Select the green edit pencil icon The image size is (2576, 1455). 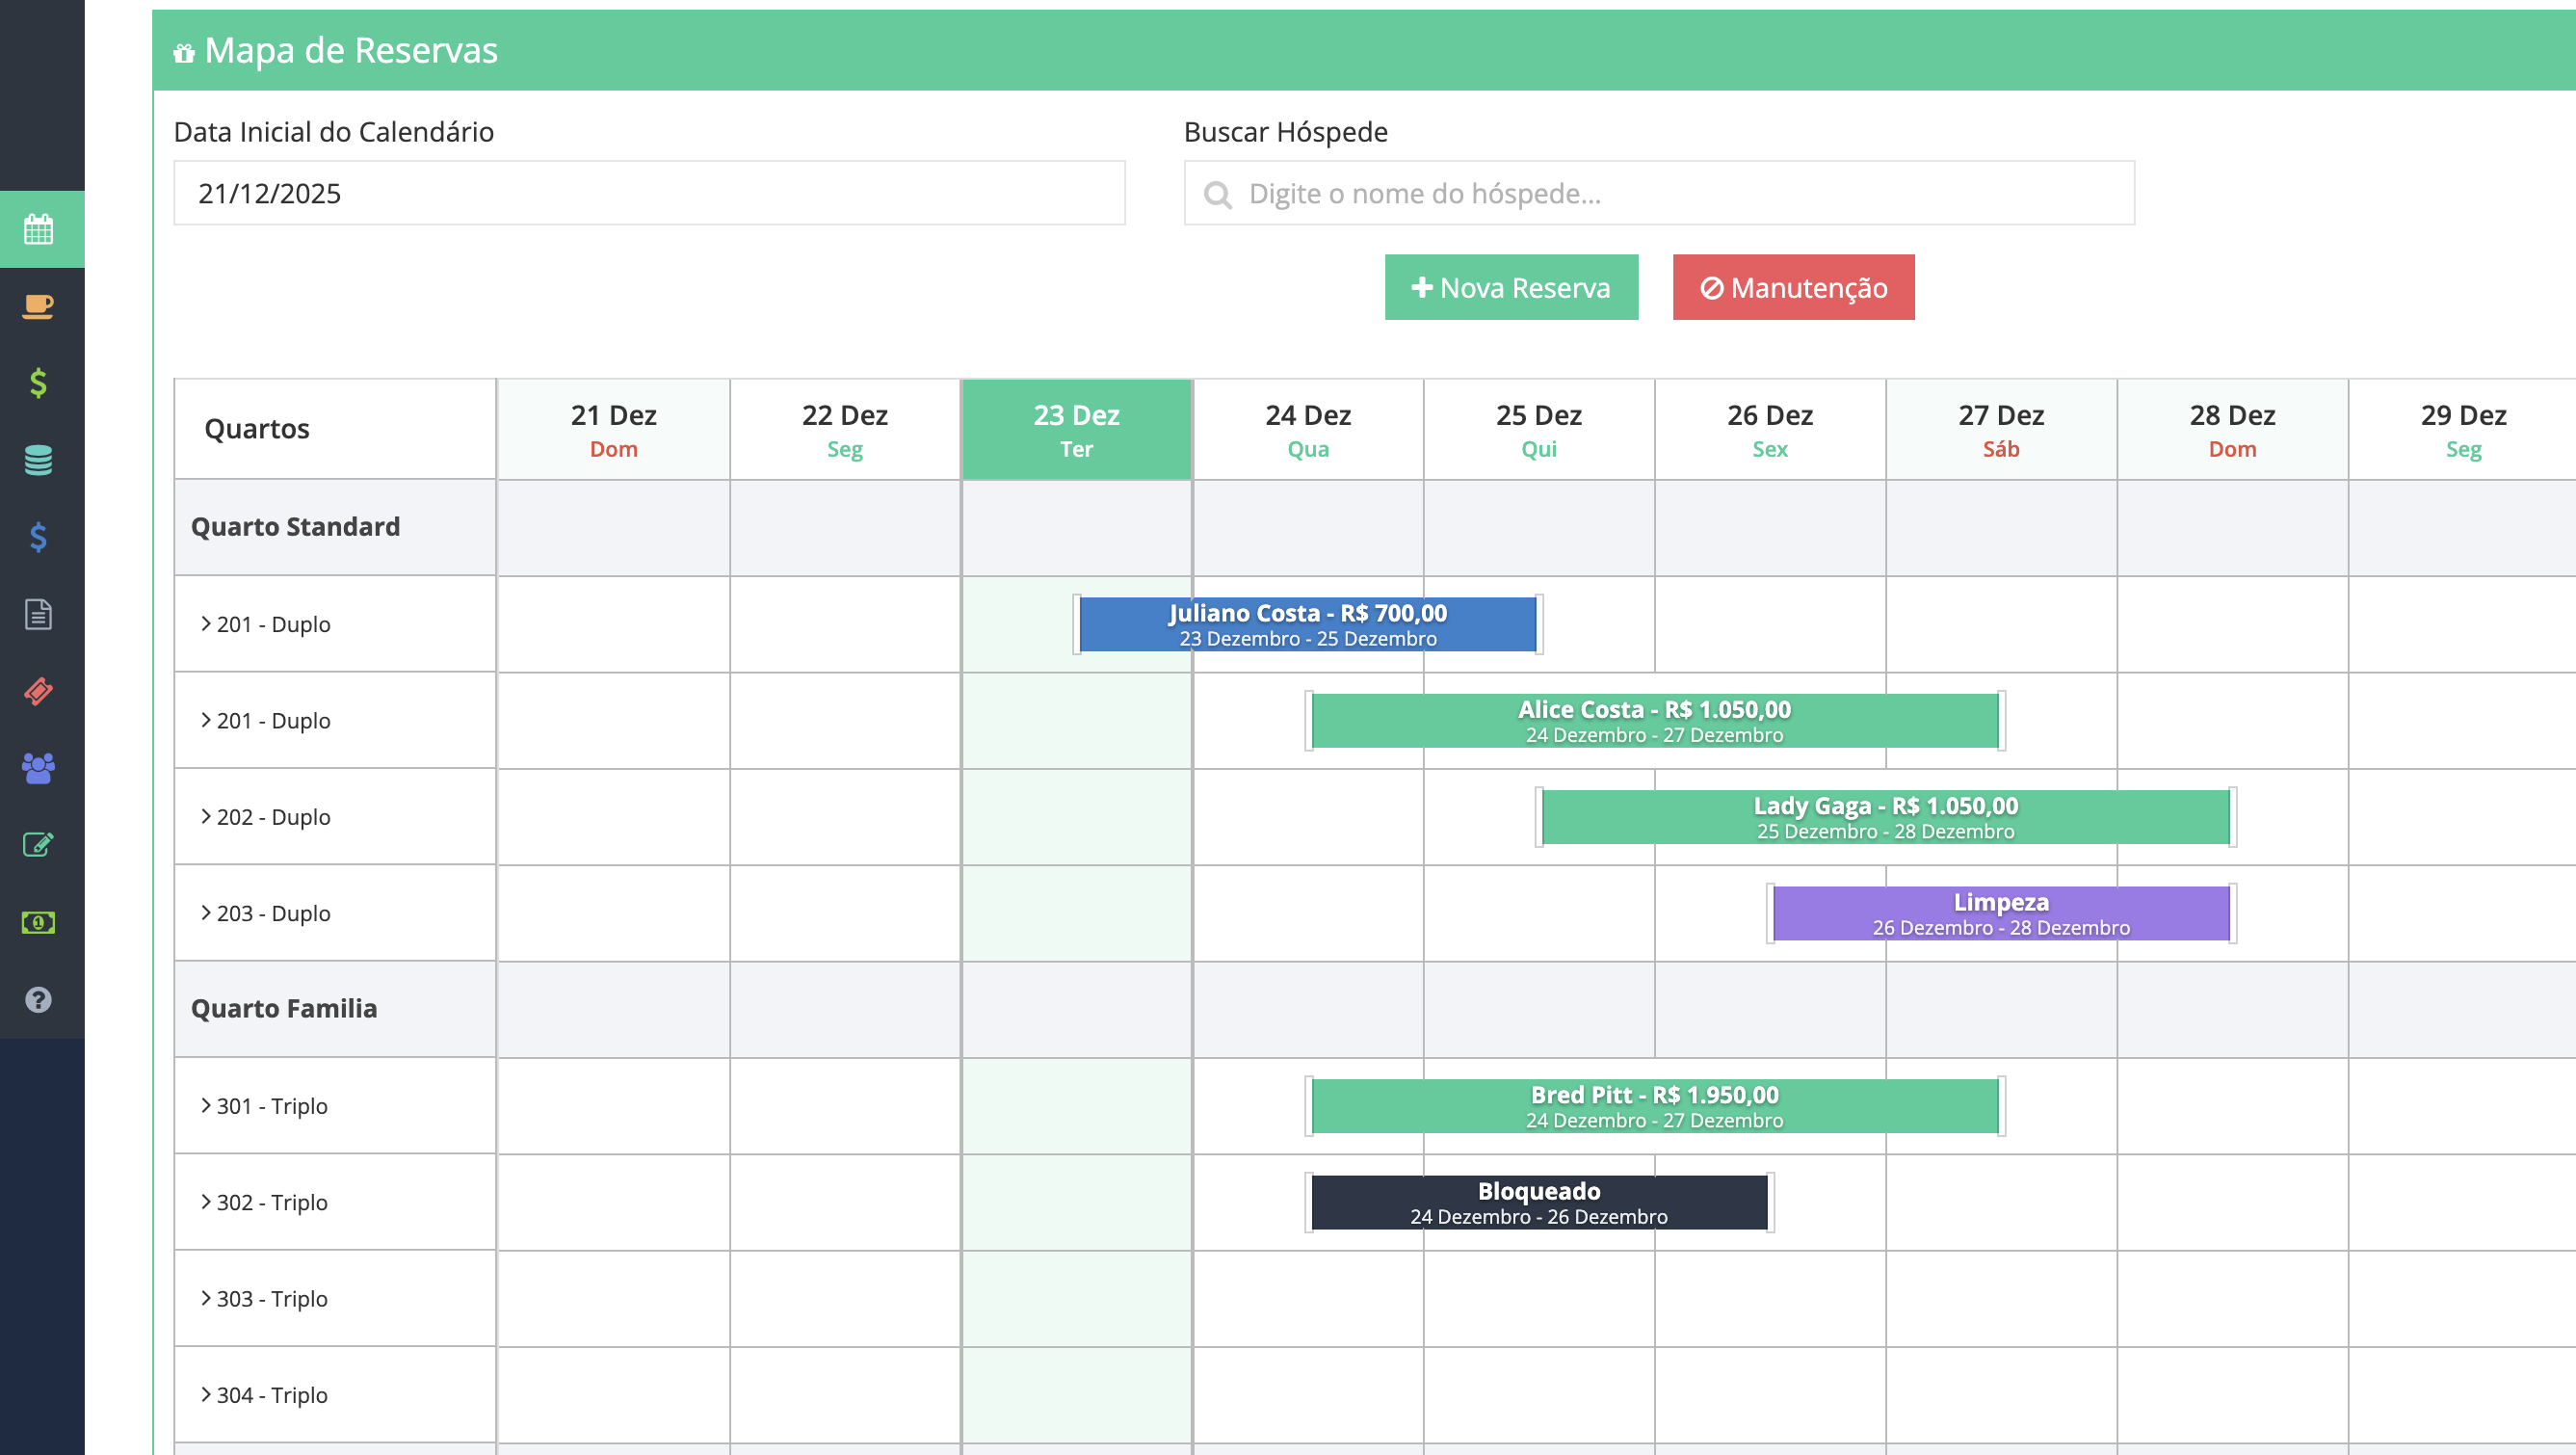(x=37, y=845)
